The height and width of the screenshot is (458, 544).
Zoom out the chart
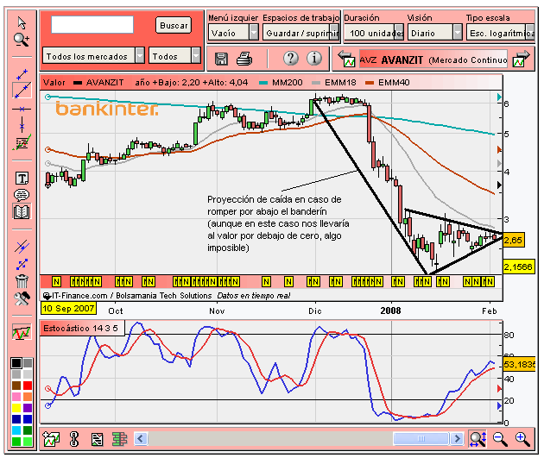click(x=500, y=439)
